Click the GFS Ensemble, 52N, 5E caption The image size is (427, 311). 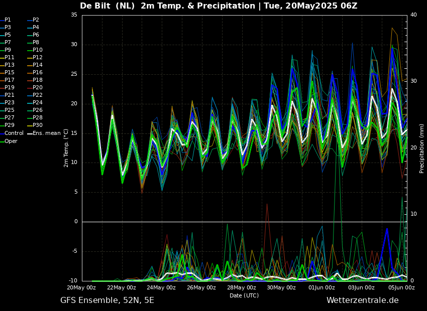tap(107, 300)
